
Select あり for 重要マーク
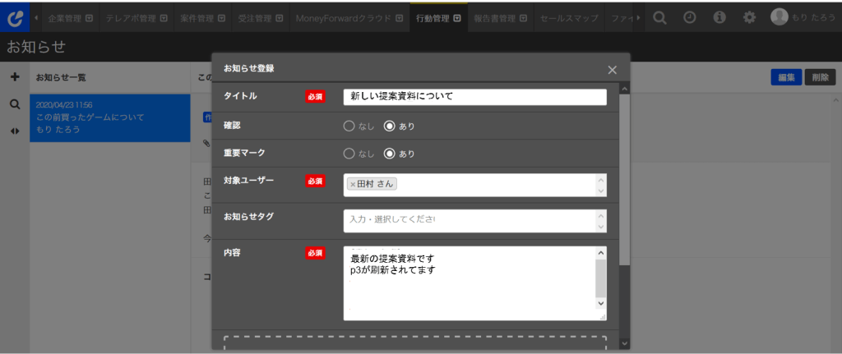point(390,154)
